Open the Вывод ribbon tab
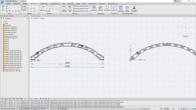 pos(78,4)
